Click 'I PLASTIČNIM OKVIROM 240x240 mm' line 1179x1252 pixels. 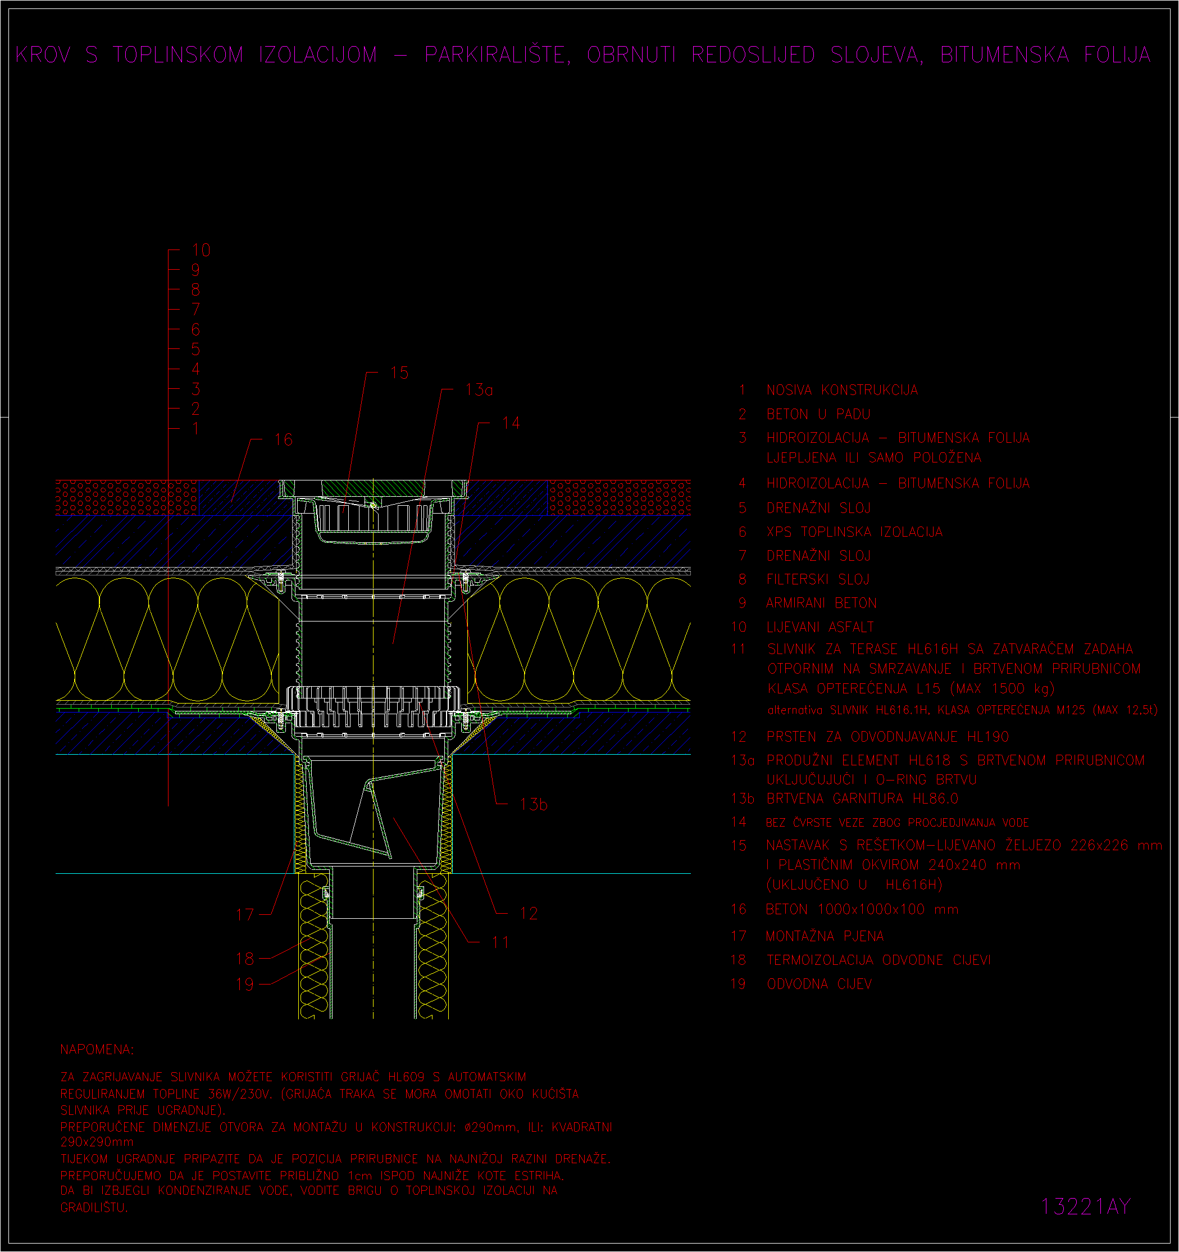click(x=893, y=865)
